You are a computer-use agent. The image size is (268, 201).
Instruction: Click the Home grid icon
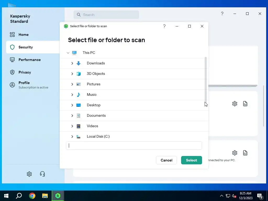12,35
